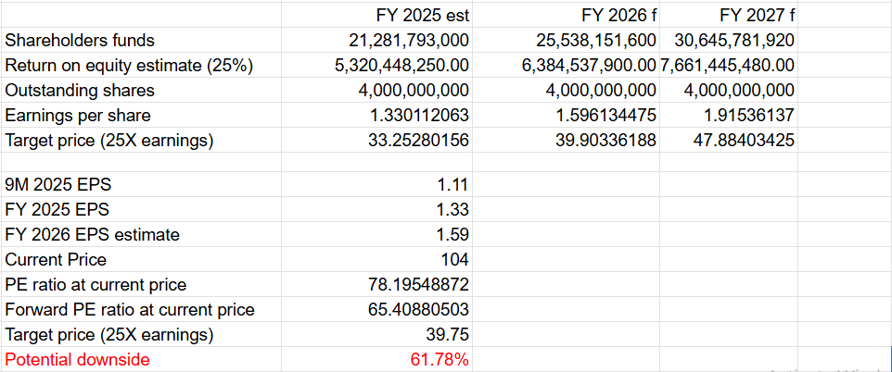892x372 pixels.
Task: Click the Shareholders funds label cell
Action: pyautogui.click(x=81, y=41)
